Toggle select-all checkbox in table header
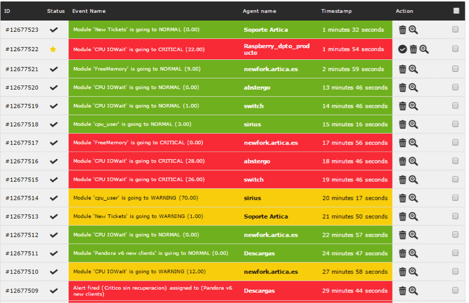This screenshot has height=303, width=469. (456, 11)
